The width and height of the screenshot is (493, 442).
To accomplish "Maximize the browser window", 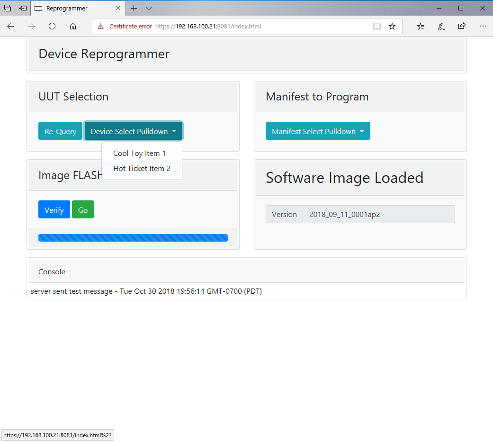I will pyautogui.click(x=461, y=8).
